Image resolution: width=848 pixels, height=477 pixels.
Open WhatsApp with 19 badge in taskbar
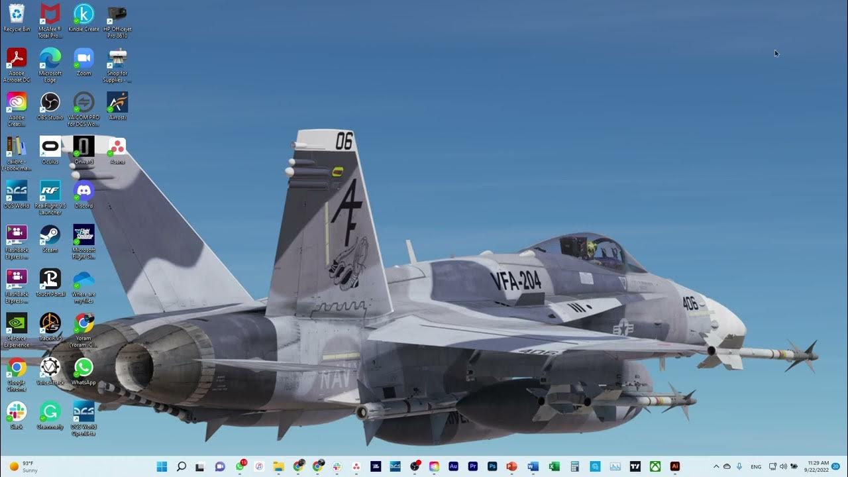[x=240, y=466]
